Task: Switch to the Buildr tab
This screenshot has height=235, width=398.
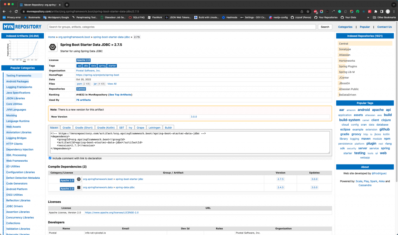Action: pyautogui.click(x=168, y=128)
